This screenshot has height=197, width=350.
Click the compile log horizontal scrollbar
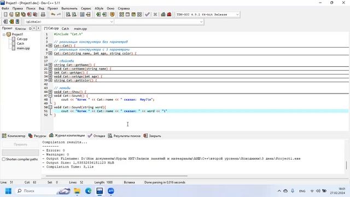tap(116, 176)
